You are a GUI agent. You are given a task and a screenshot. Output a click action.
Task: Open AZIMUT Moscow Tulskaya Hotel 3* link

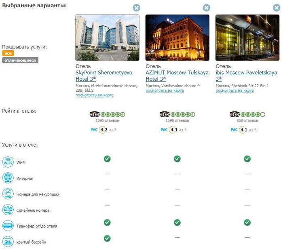177,76
